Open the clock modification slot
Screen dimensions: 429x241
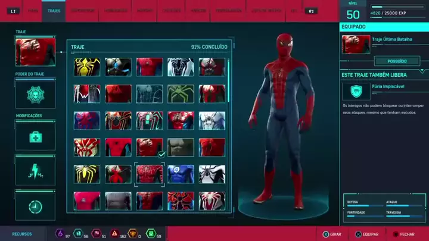point(35,206)
